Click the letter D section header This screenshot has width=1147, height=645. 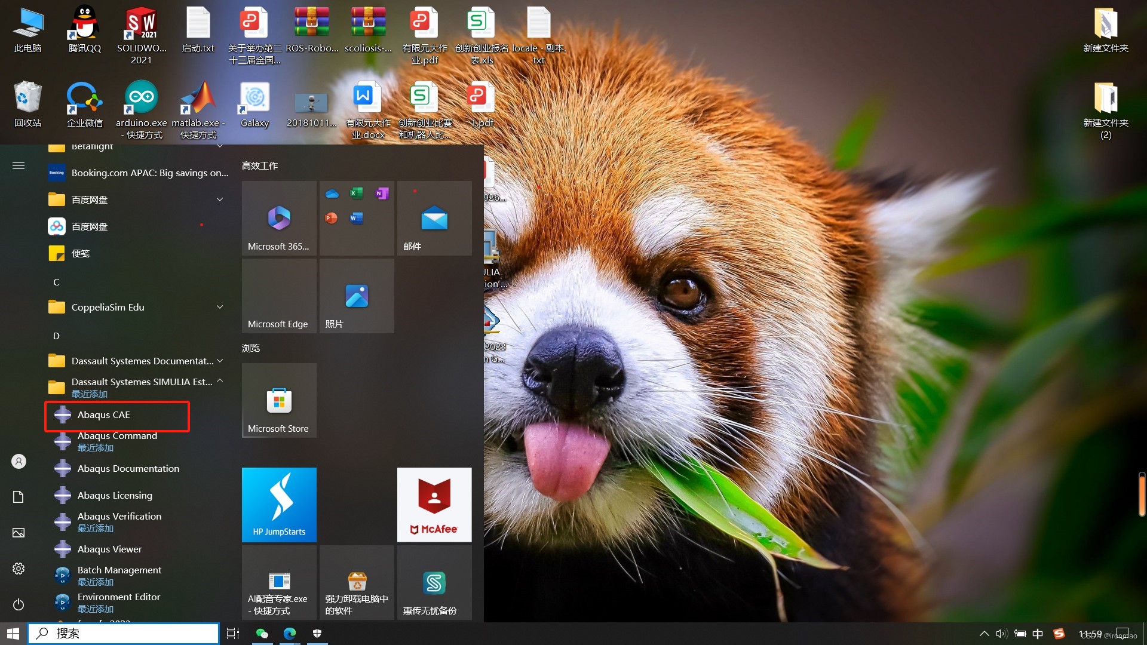coord(56,336)
